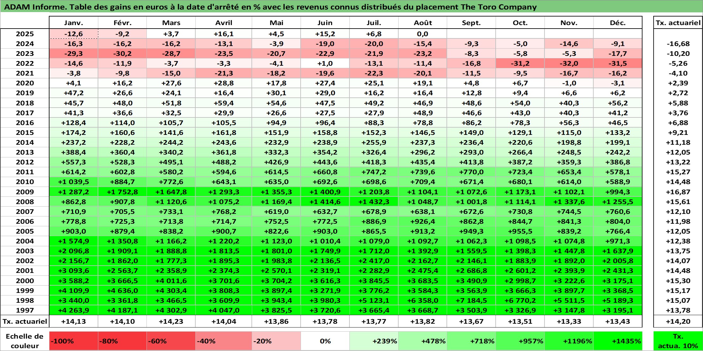Click the +15,27 actuarial rate for 2011
This screenshot has height=351, width=703.
(x=678, y=172)
